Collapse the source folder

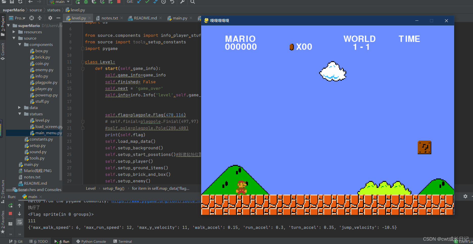click(14, 38)
